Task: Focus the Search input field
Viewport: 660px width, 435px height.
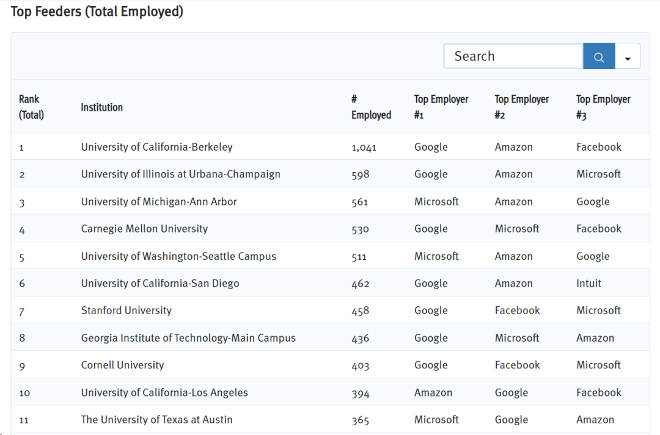Action: pyautogui.click(x=513, y=56)
